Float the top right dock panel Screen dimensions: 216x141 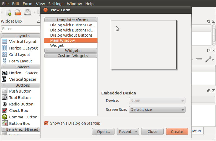pyautogui.click(x=209, y=21)
